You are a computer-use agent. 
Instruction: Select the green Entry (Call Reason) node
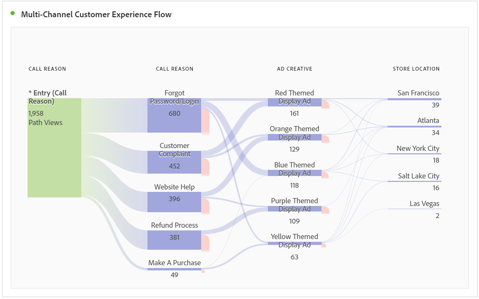tap(54, 147)
